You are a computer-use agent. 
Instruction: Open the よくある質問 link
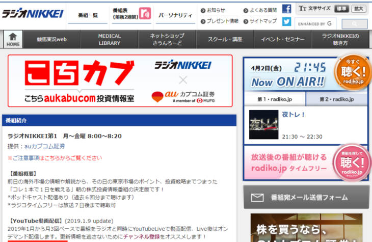tap(263, 10)
